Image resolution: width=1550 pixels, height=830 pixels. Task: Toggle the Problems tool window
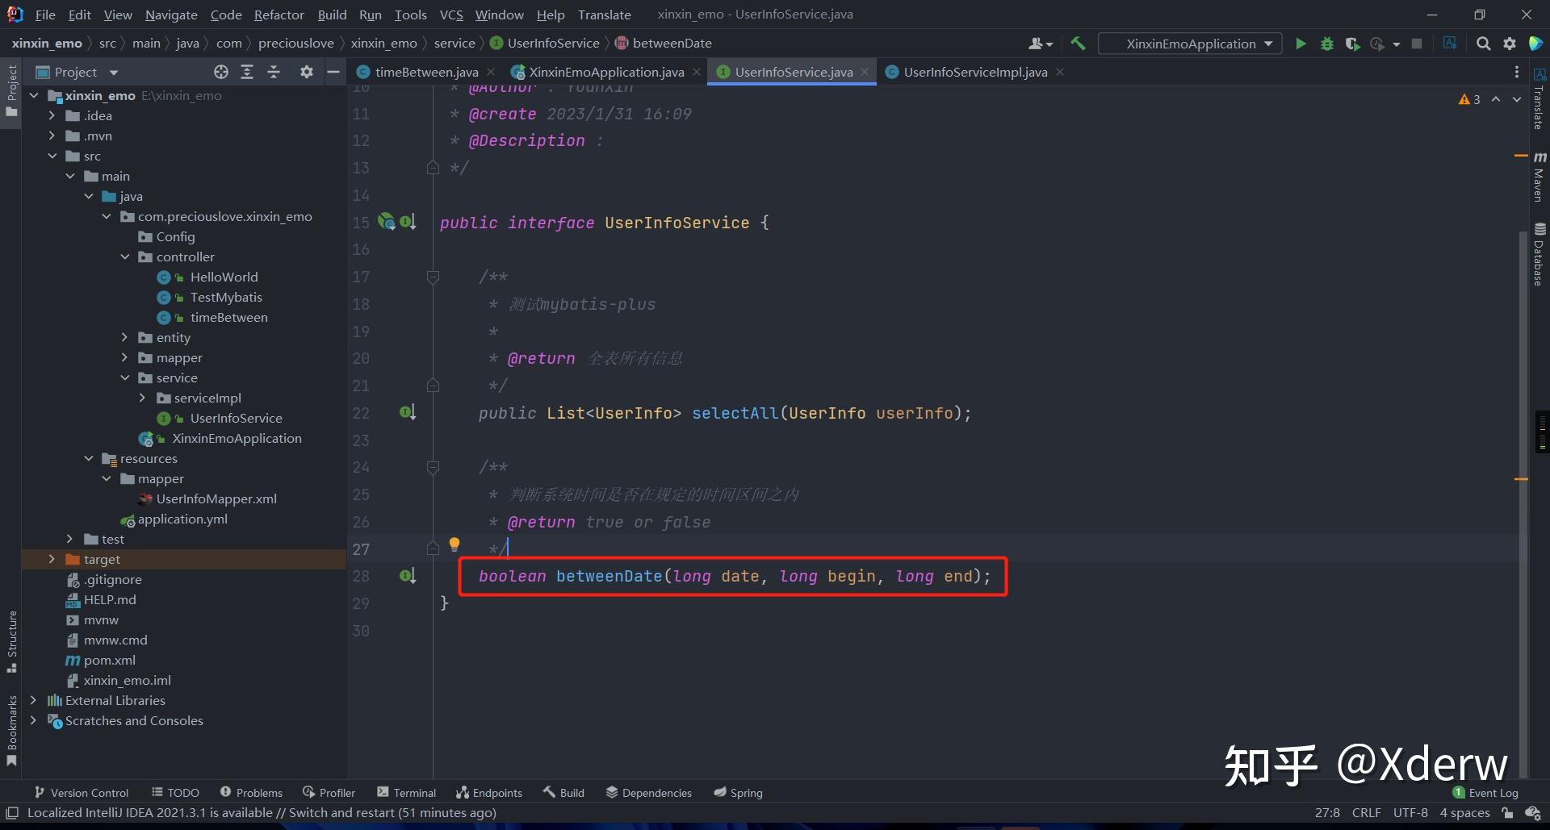pos(251,792)
